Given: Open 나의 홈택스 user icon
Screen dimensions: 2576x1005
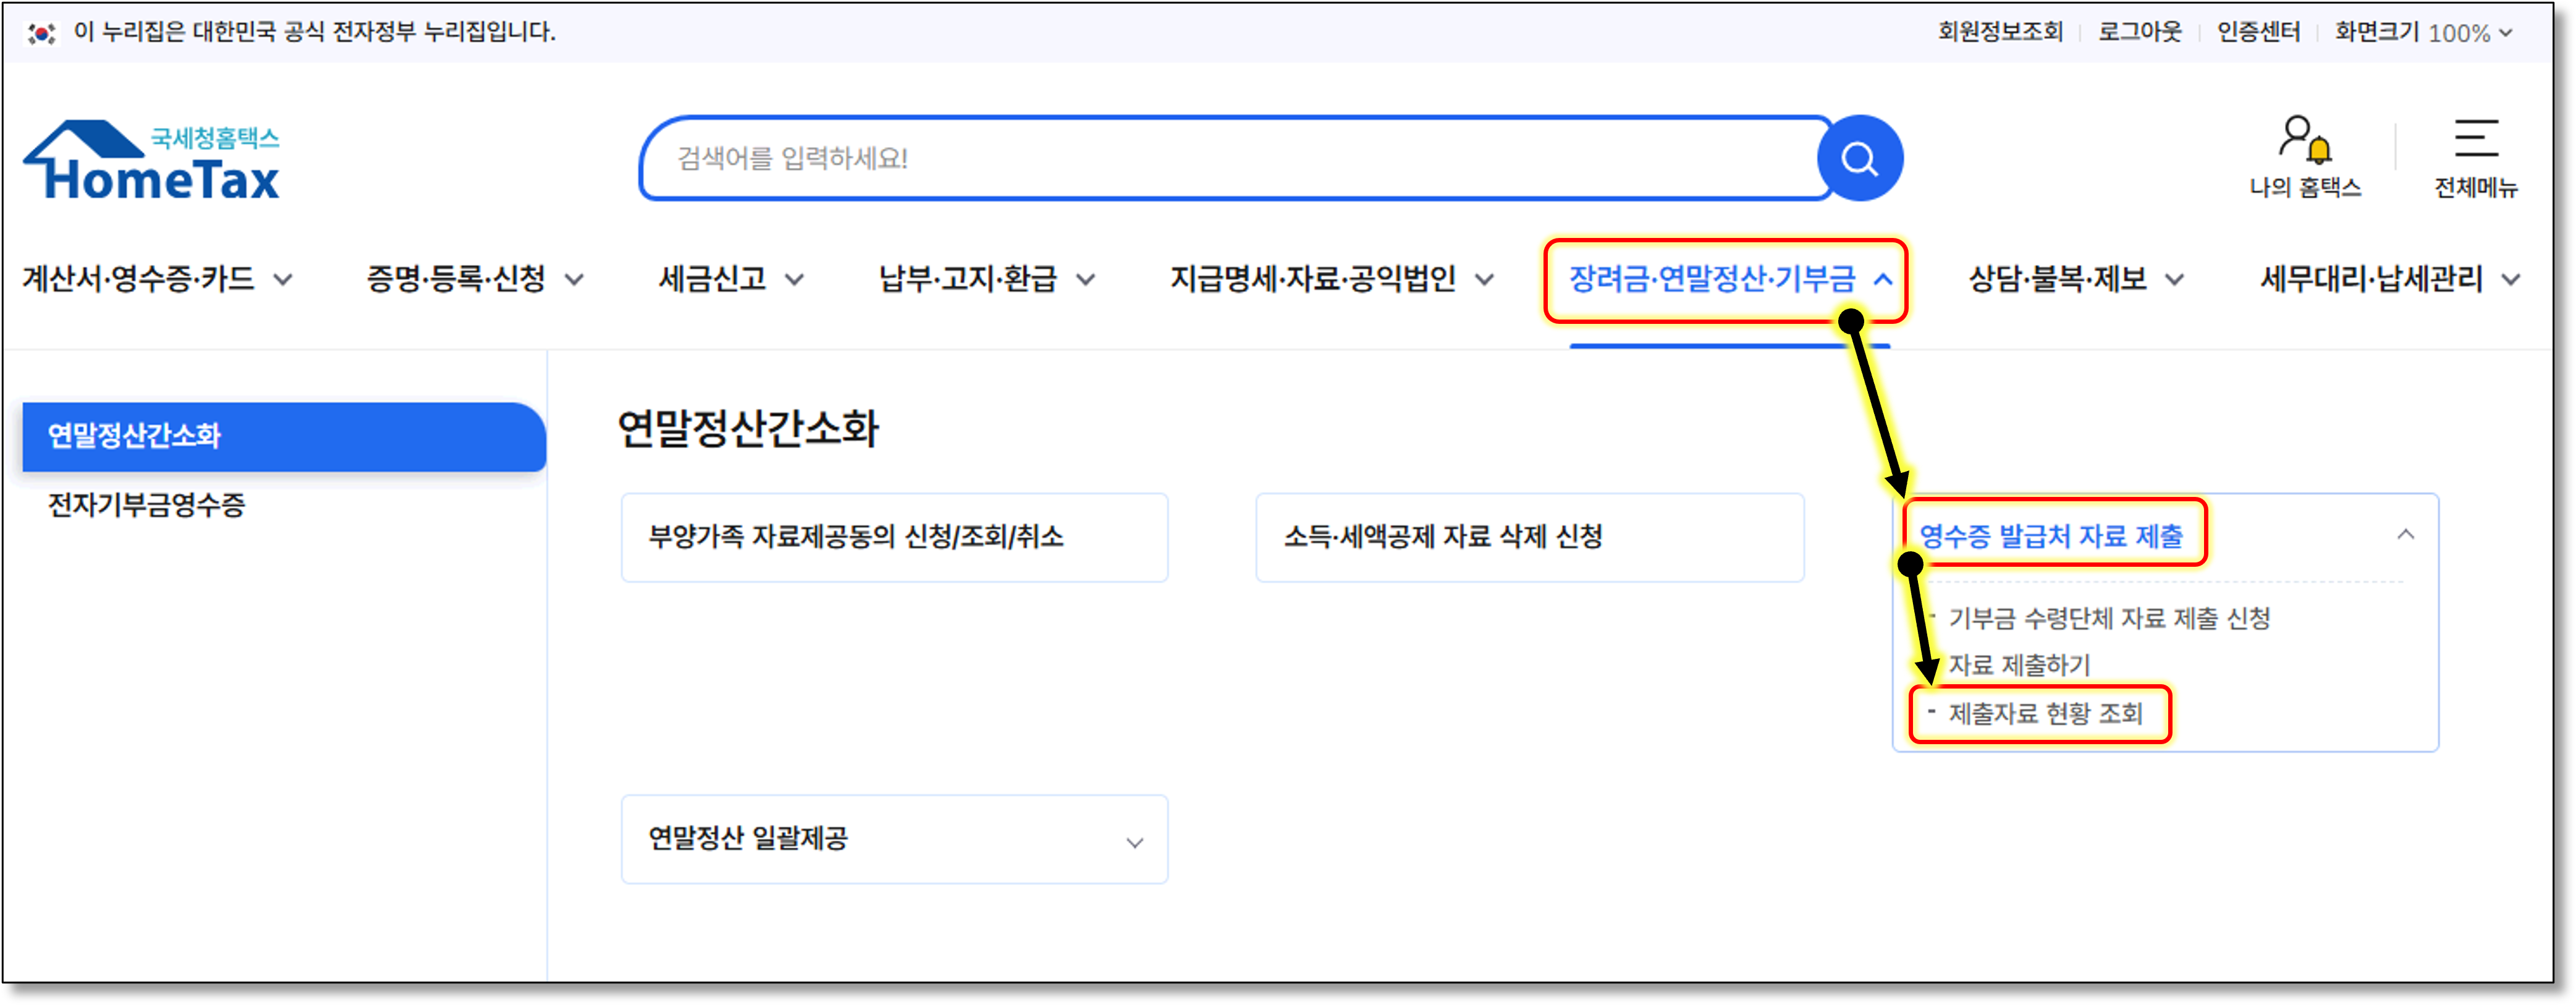Looking at the screenshot, I should click(x=2304, y=139).
